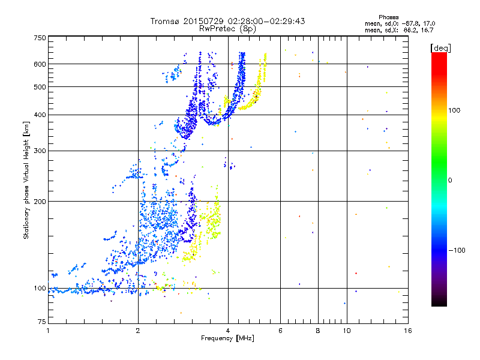This screenshot has width=480, height=360.
Task: Click the phase color bar gradient
Action: [439, 179]
